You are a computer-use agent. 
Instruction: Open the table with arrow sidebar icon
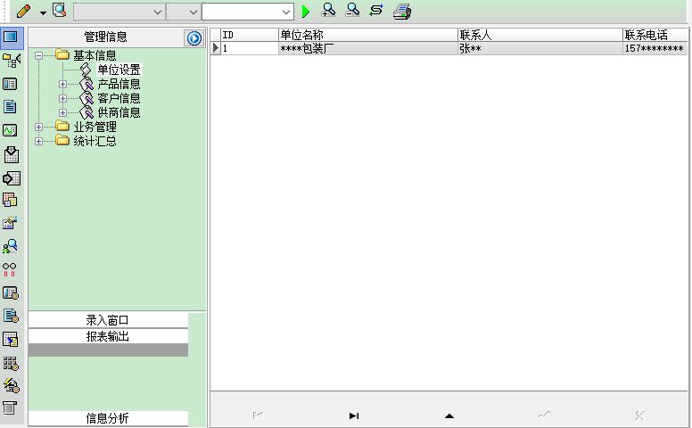[x=11, y=340]
